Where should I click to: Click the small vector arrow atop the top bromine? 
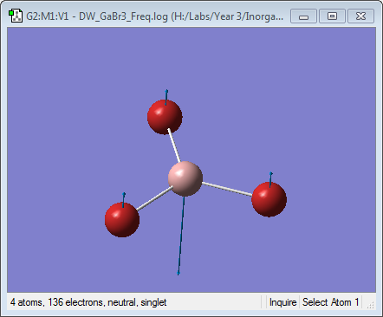[166, 97]
